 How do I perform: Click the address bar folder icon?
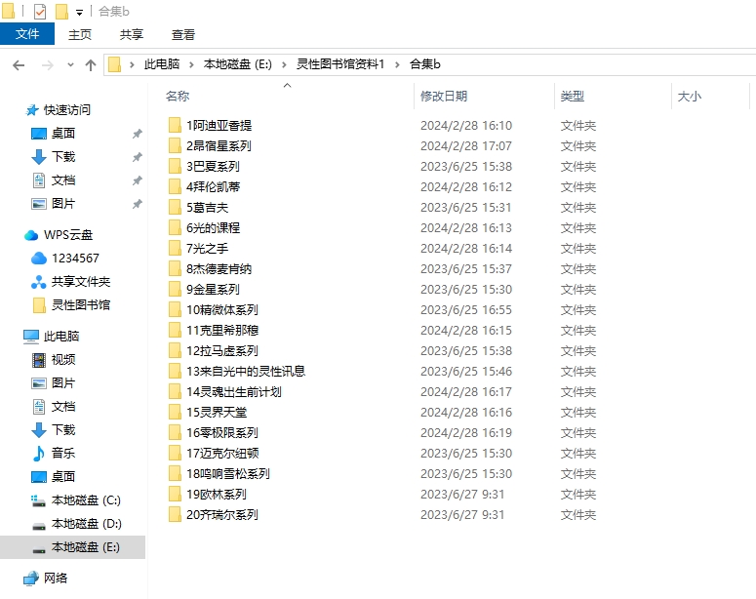click(x=114, y=64)
